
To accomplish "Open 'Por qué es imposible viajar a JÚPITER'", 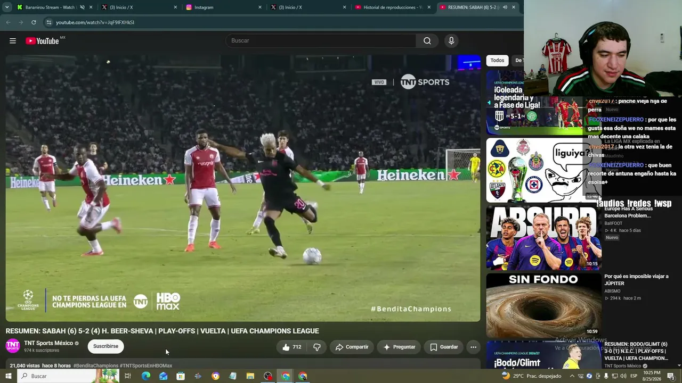I will 636,280.
